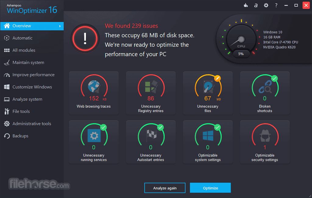Click the Unncessary Registry entries label
312x198 pixels.
coord(151,109)
